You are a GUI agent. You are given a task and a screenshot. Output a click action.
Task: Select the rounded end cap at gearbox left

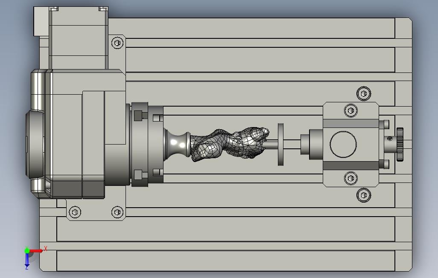tap(35, 144)
